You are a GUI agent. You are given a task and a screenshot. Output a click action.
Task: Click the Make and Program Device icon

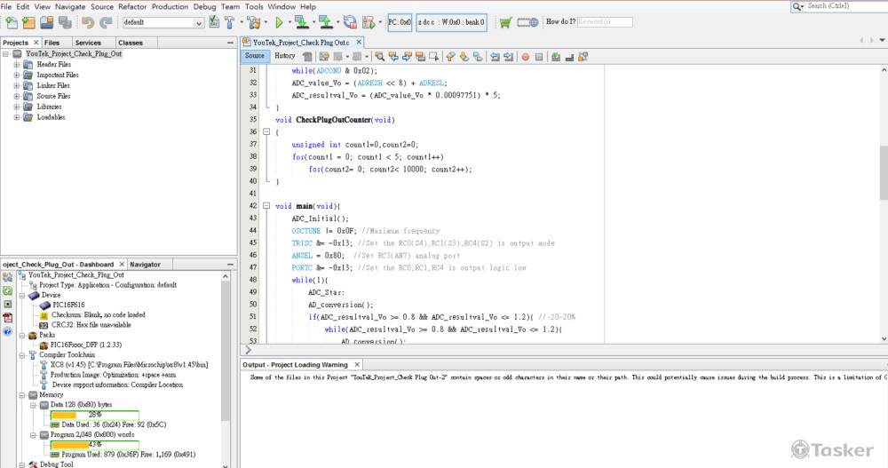click(303, 22)
